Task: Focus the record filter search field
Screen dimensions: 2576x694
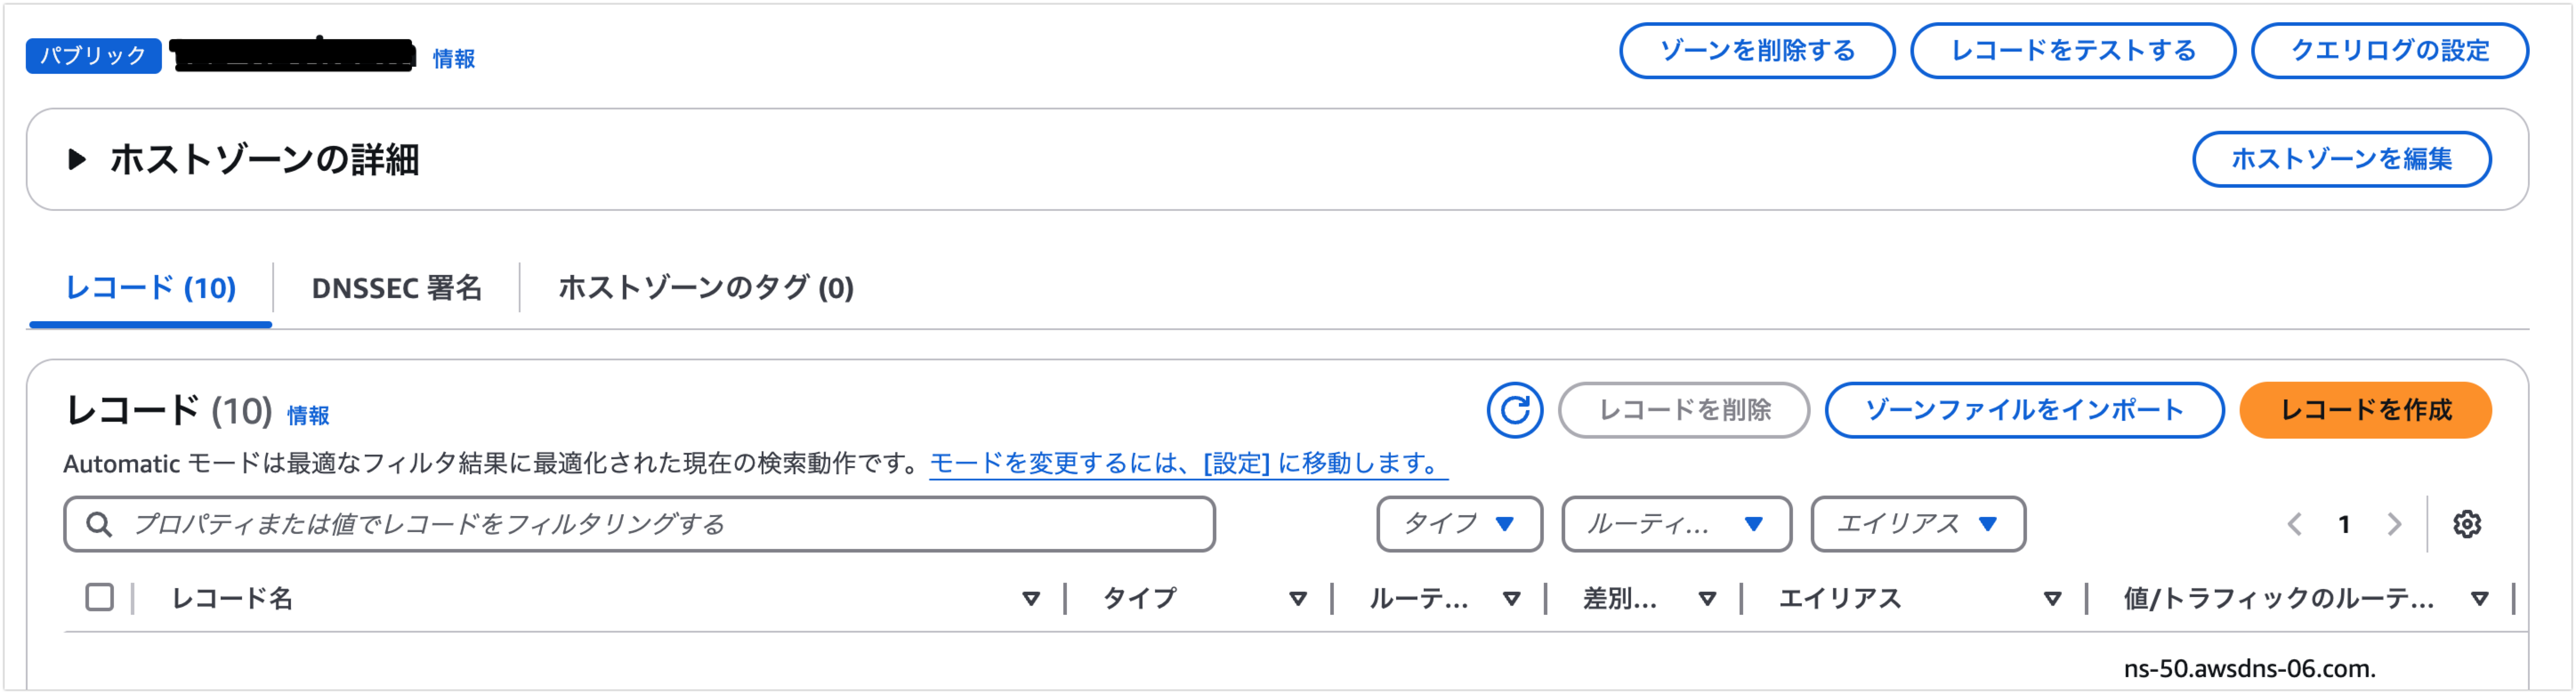Action: click(x=639, y=524)
